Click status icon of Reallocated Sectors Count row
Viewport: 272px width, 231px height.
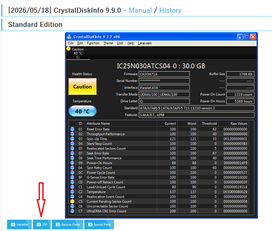(x=72, y=149)
